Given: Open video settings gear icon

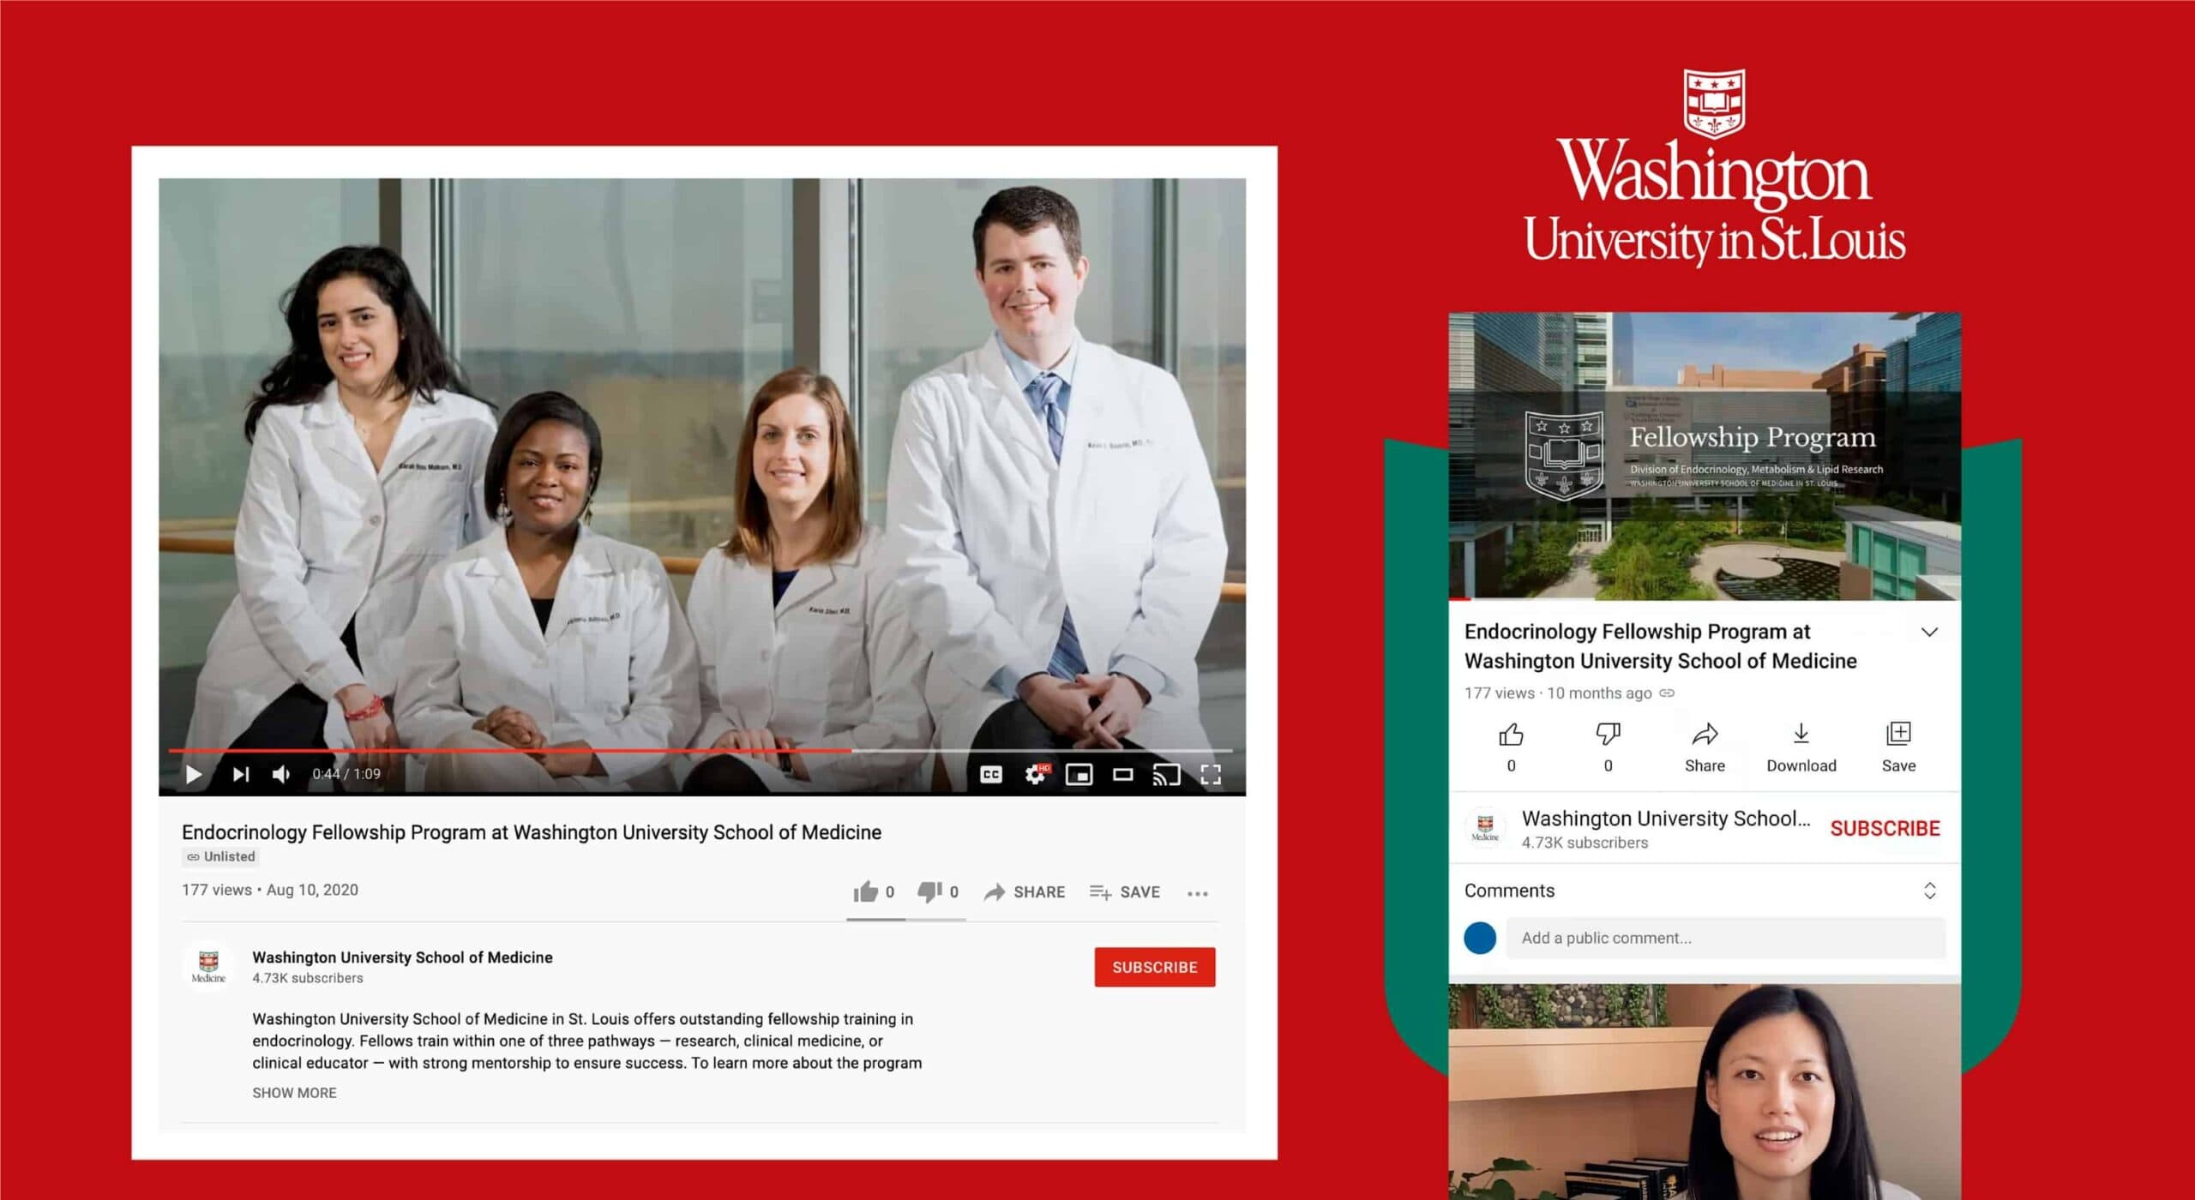Looking at the screenshot, I should click(1036, 774).
